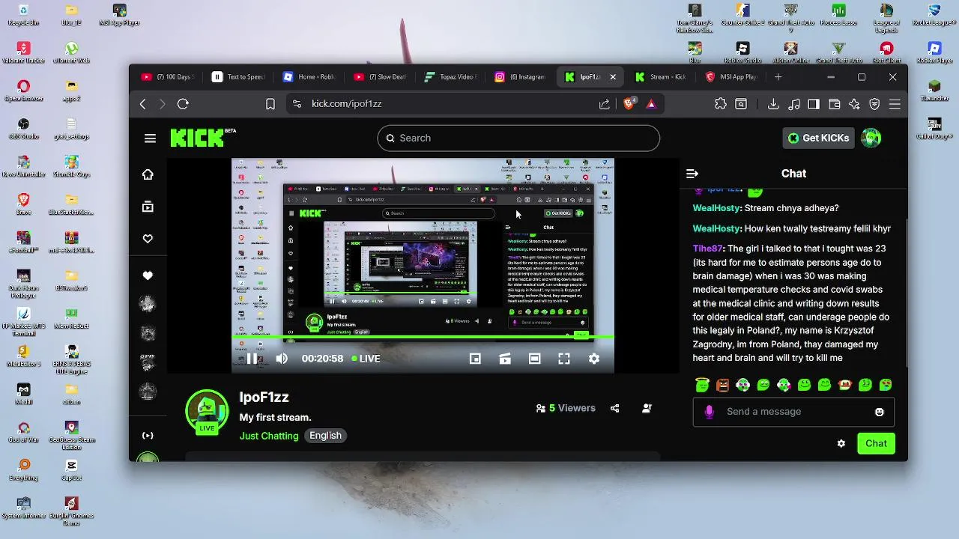Viewport: 959px width, 539px height.
Task: Switch to Stream - Kick tab
Action: click(x=661, y=77)
